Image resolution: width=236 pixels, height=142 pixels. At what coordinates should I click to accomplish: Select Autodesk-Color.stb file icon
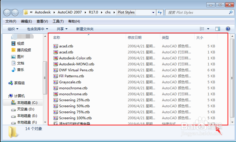pos(56,58)
